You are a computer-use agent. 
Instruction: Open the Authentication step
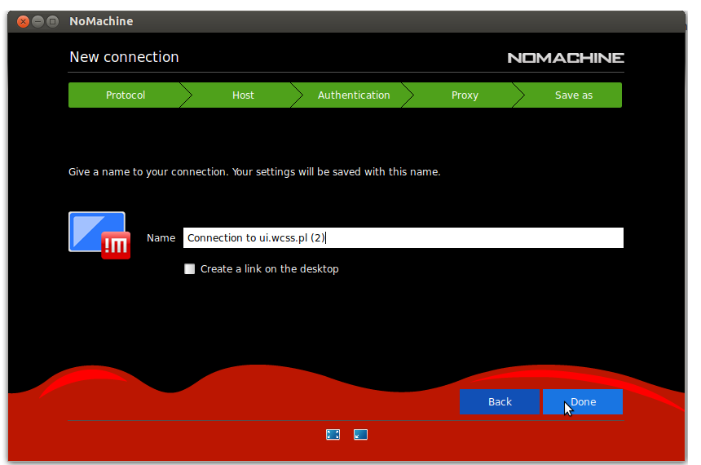tap(354, 95)
